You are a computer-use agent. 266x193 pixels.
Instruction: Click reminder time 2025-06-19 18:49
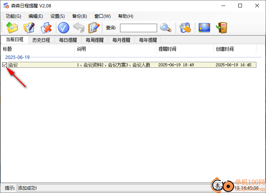coord(176,65)
